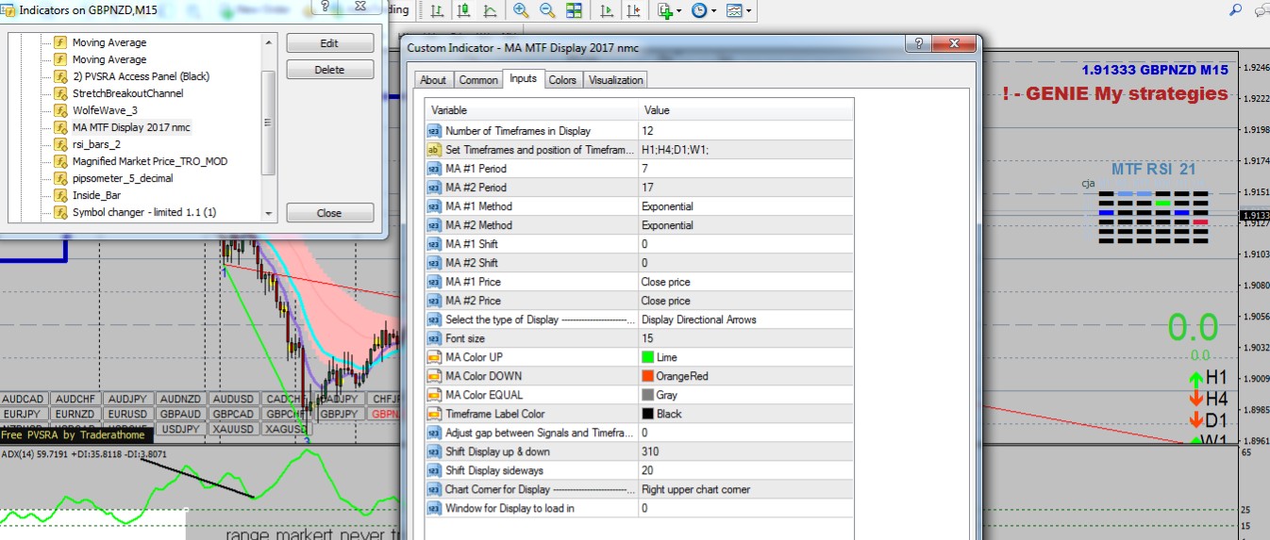The image size is (1270, 540).
Task: Click the icon beside rsi_bars_2 in indicator list
Action: pos(60,144)
